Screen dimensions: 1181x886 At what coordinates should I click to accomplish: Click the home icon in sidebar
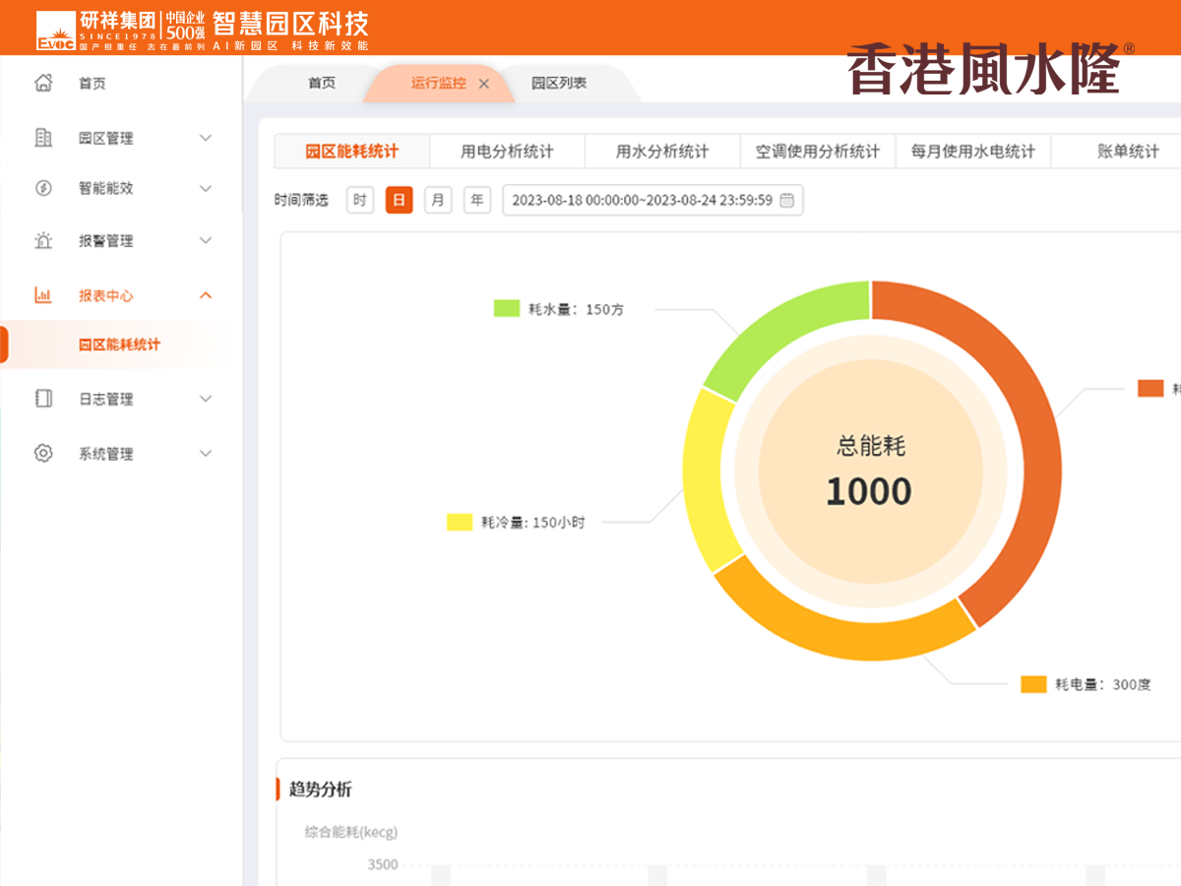[x=43, y=83]
